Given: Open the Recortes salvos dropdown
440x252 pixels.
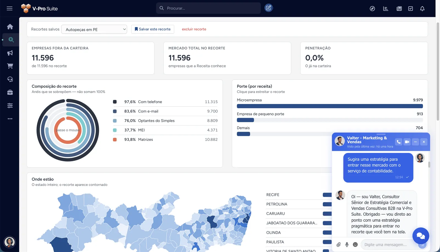Looking at the screenshot, I should point(94,29).
